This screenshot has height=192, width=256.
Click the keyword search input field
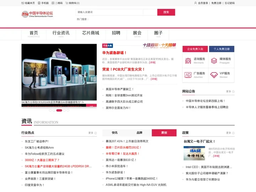pos(109,12)
